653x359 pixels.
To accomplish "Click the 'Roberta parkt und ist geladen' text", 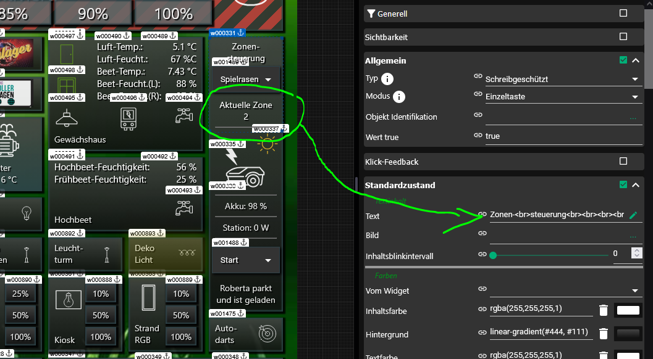I will point(246,294).
